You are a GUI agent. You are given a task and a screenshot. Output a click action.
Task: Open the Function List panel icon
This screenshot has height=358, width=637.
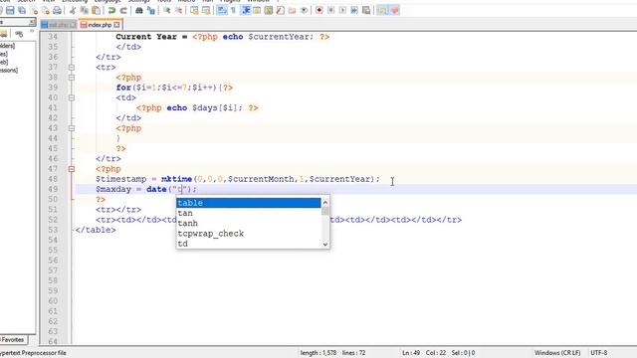[x=281, y=10]
